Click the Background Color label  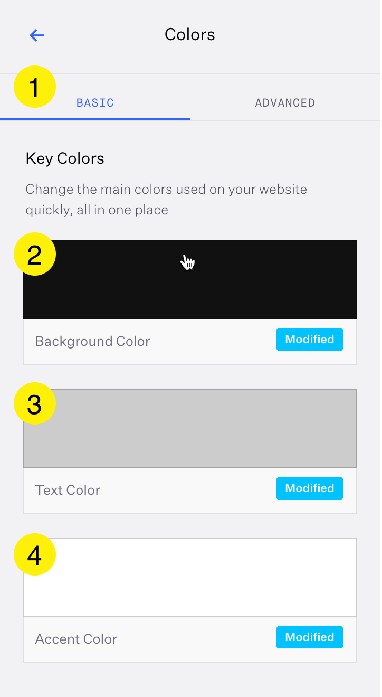92,341
